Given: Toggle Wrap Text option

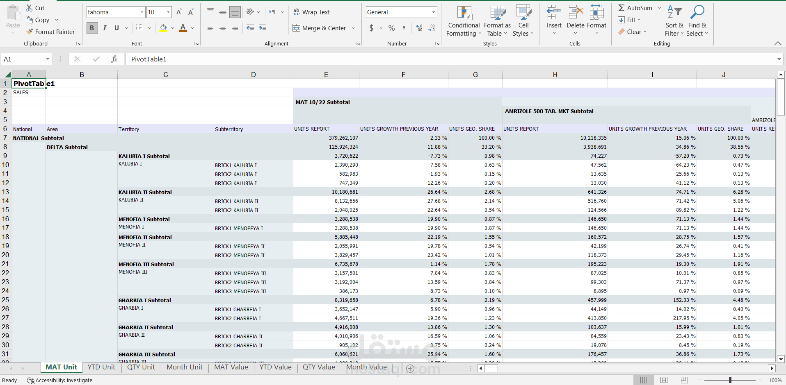Looking at the screenshot, I should pyautogui.click(x=312, y=12).
